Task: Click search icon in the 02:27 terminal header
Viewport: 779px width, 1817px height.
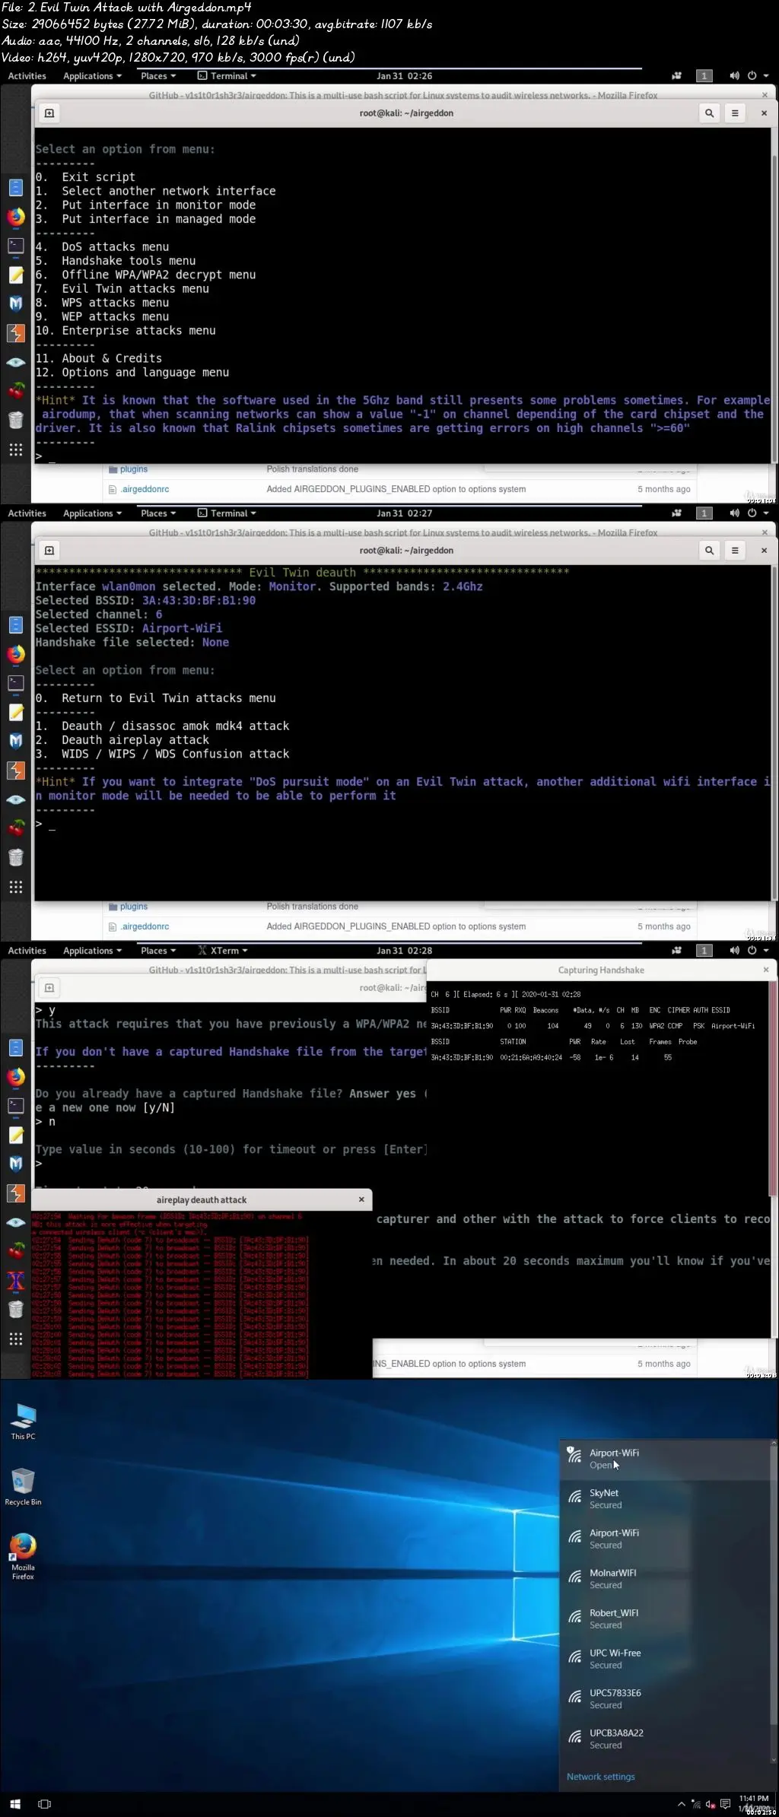Action: [709, 551]
